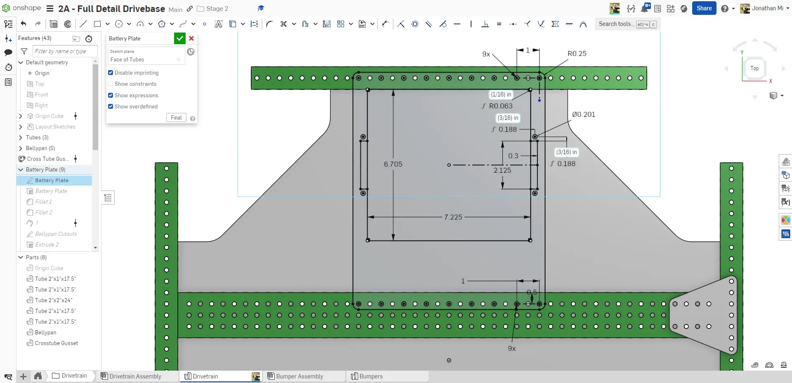792x383 pixels.
Task: Click the Filter by name or type field
Action: 65,51
